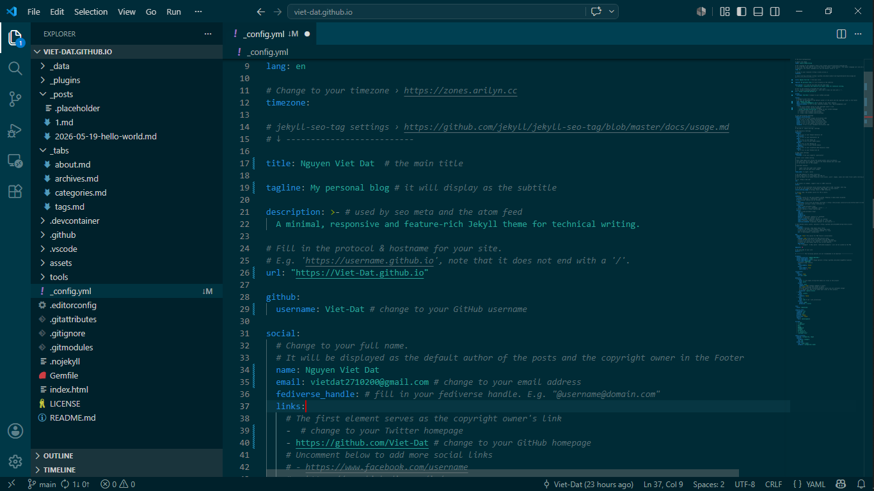Screen dimensions: 874x491
Task: Click the main branch in status bar
Action: pyautogui.click(x=42, y=485)
